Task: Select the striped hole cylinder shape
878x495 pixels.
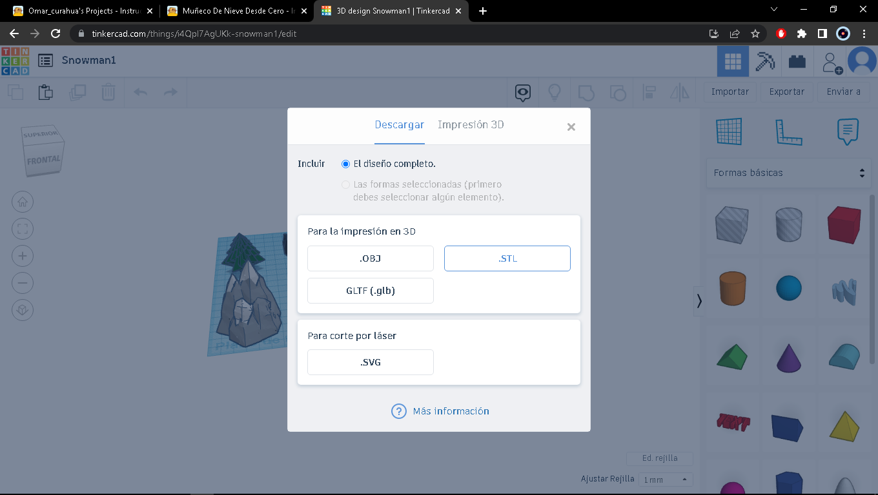Action: pos(788,225)
